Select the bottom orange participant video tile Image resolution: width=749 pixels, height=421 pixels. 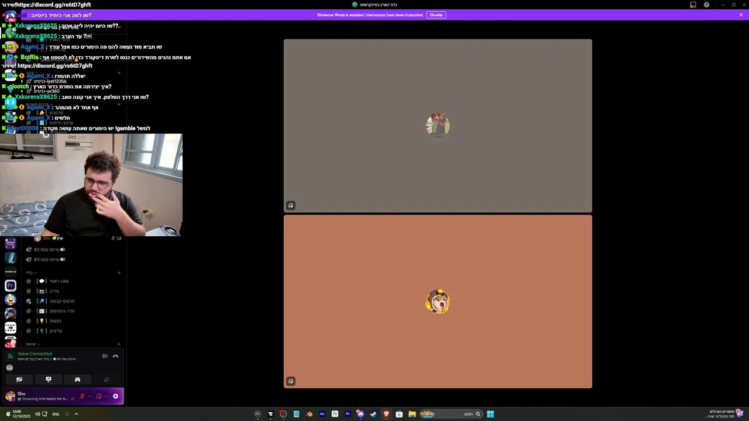[438, 302]
